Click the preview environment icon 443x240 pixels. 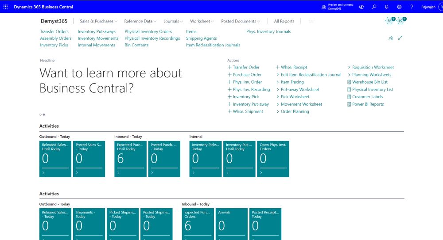[324, 7]
